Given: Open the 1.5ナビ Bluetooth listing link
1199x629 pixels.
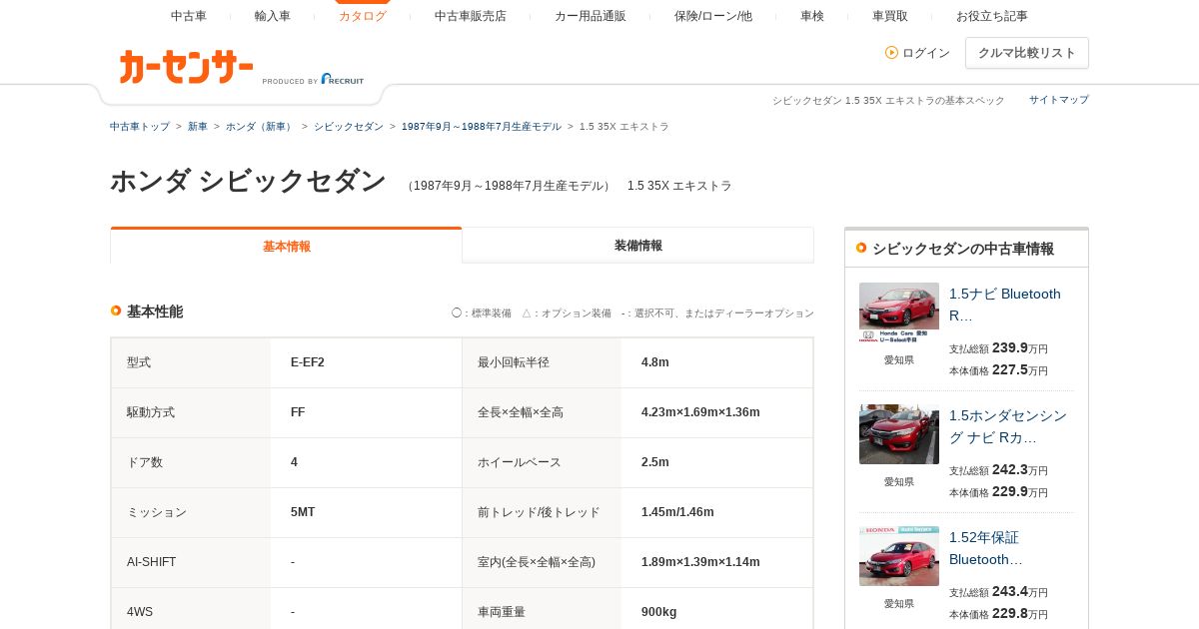Looking at the screenshot, I should point(1006,305).
